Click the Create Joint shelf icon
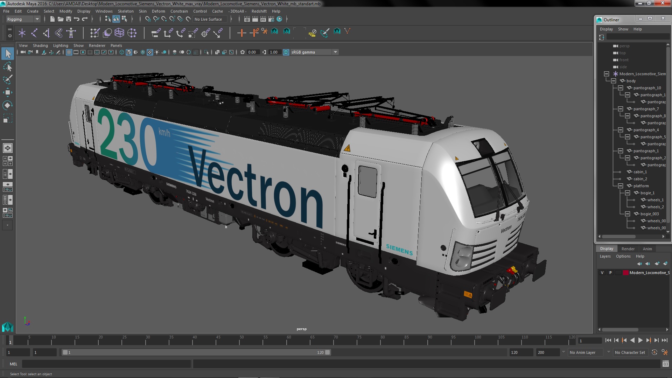This screenshot has width=672, height=378. 34,33
